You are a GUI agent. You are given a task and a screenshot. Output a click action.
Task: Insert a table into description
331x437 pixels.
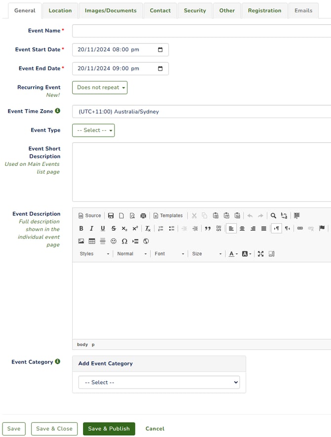[x=92, y=241]
